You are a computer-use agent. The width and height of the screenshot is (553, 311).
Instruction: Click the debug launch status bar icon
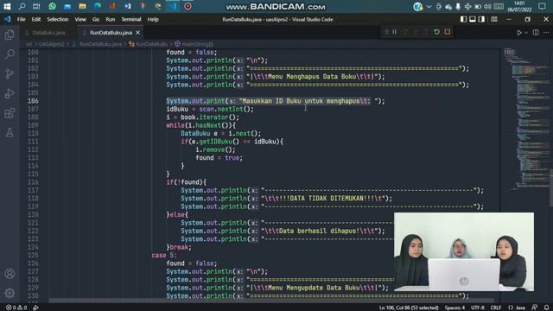[35, 308]
